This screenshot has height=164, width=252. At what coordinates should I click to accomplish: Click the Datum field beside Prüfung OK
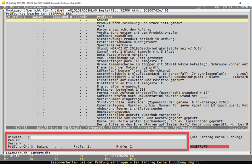57,147
